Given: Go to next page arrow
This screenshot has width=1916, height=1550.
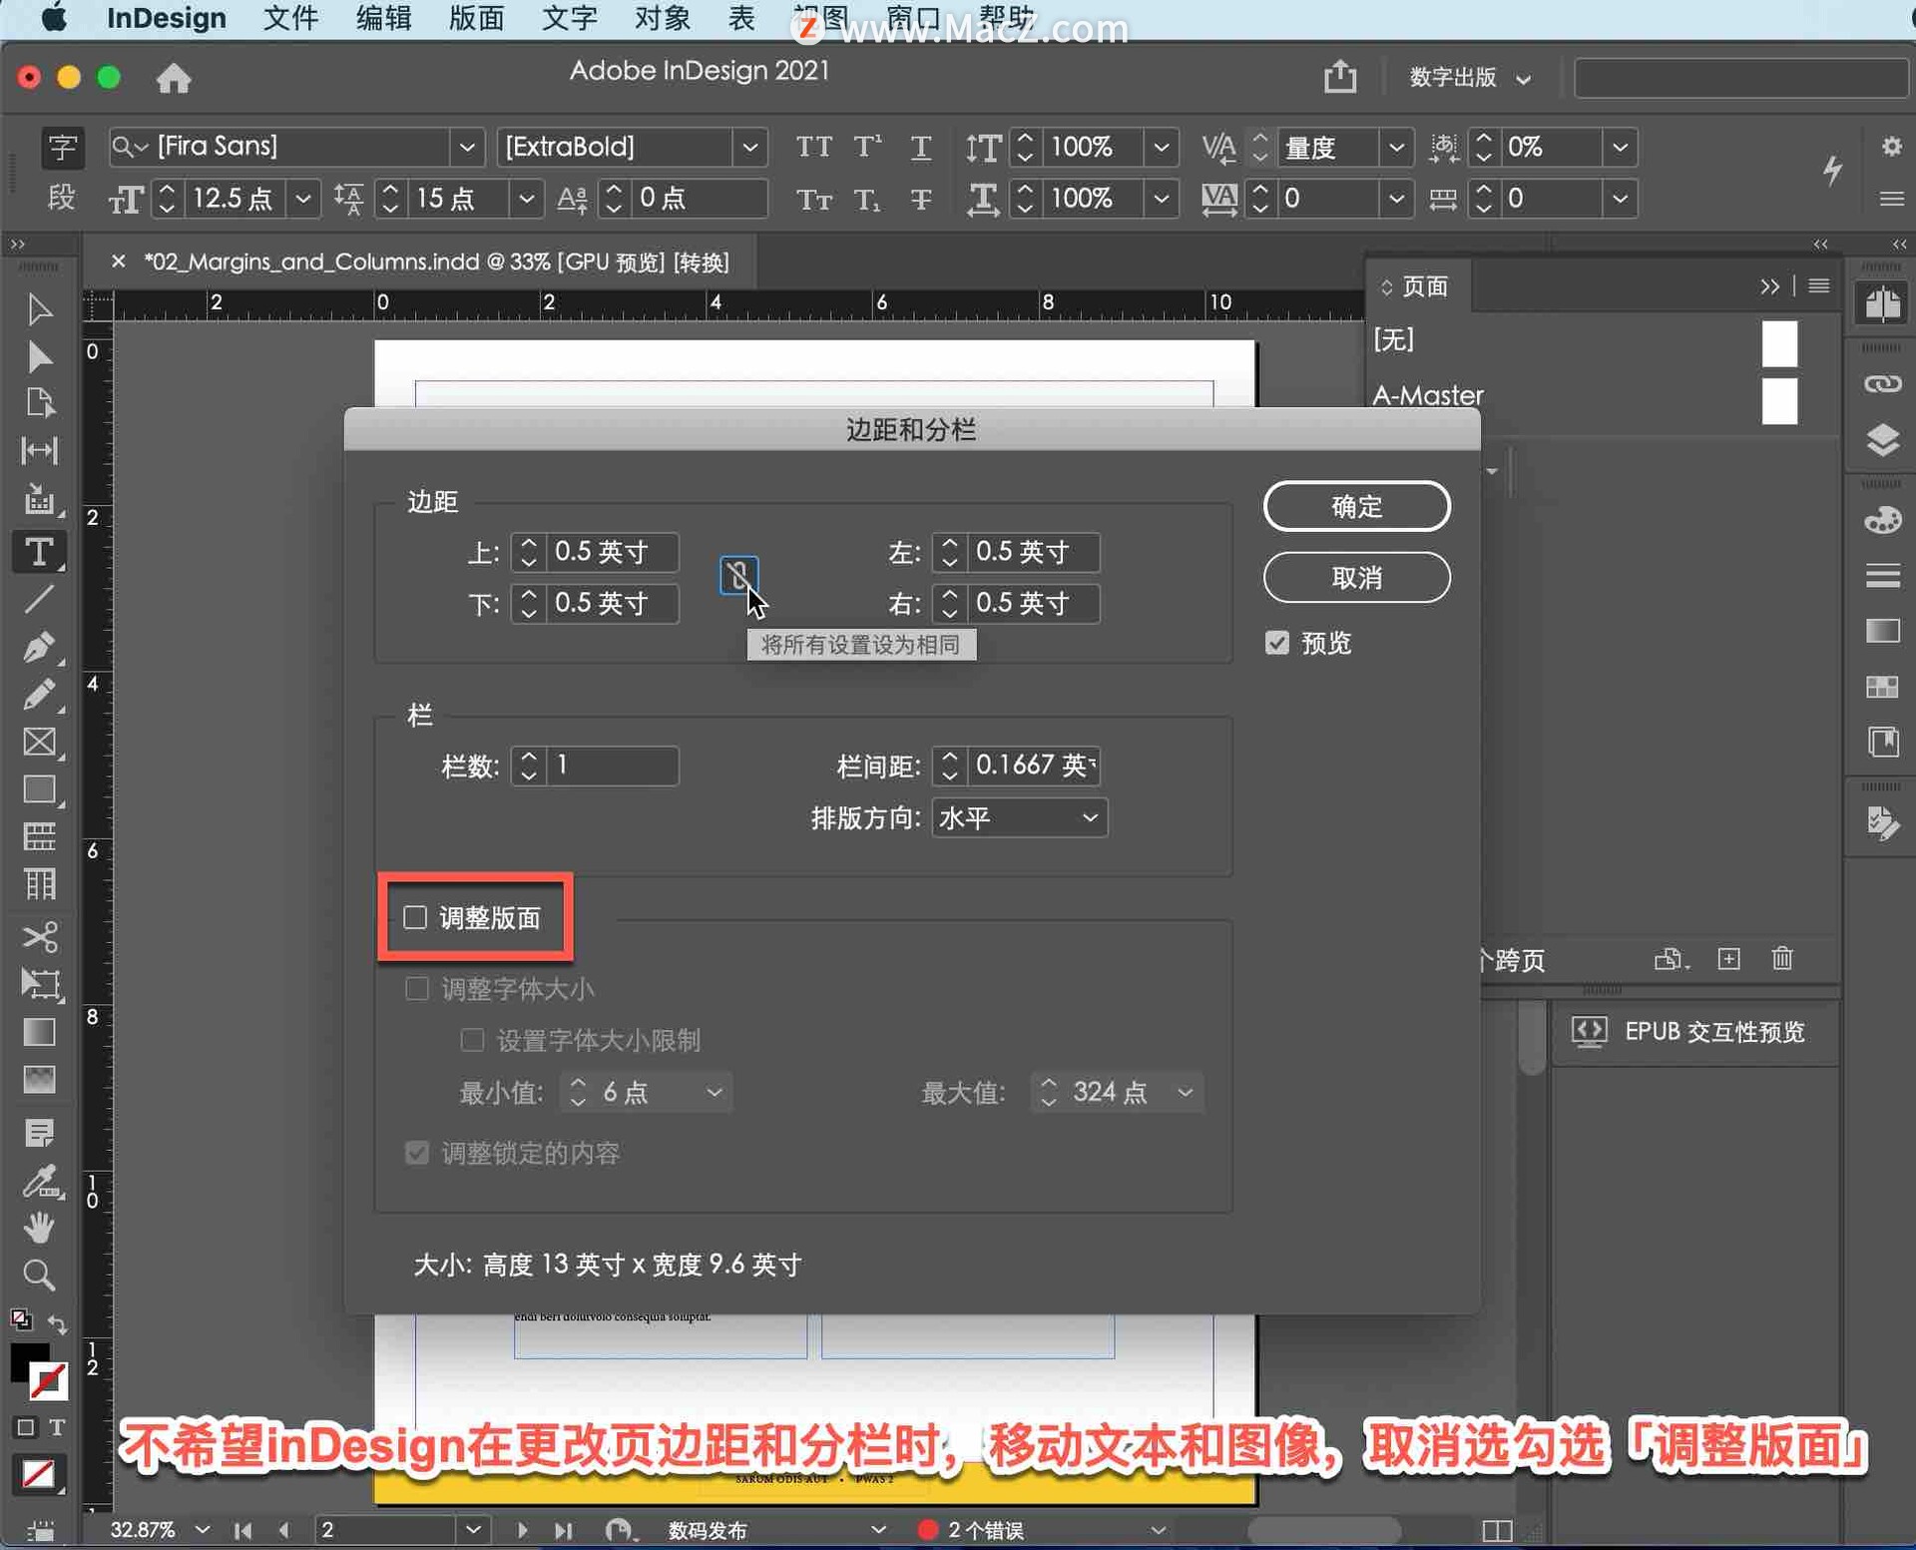Looking at the screenshot, I should [522, 1529].
